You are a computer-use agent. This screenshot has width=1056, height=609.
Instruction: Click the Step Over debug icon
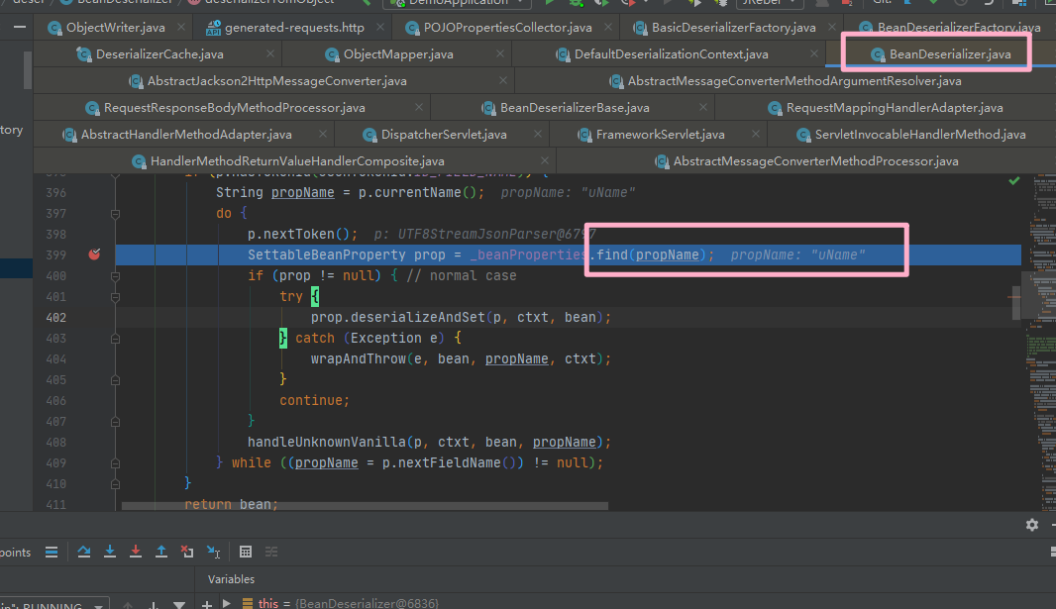pos(84,553)
